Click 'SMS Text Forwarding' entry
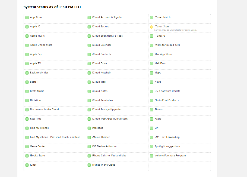247x177 pixels. tap(167, 137)
